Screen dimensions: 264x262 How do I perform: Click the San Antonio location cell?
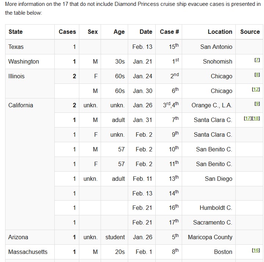[x=216, y=47]
